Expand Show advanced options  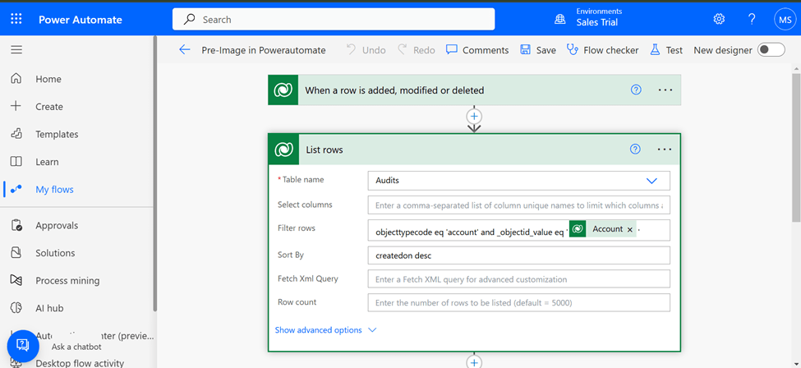tap(325, 330)
